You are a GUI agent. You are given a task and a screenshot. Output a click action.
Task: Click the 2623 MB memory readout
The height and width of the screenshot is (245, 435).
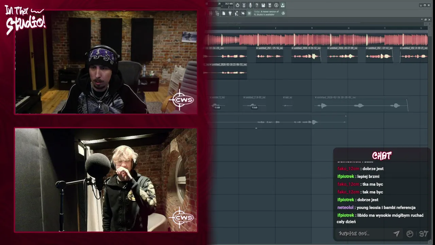tap(229, 4)
